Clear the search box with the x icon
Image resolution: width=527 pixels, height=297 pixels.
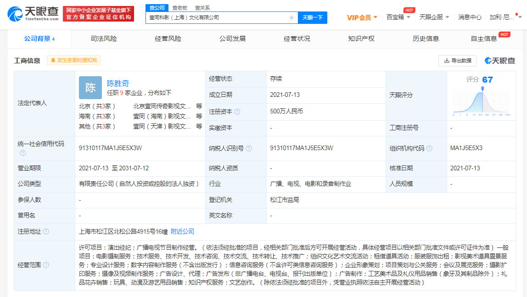point(292,18)
